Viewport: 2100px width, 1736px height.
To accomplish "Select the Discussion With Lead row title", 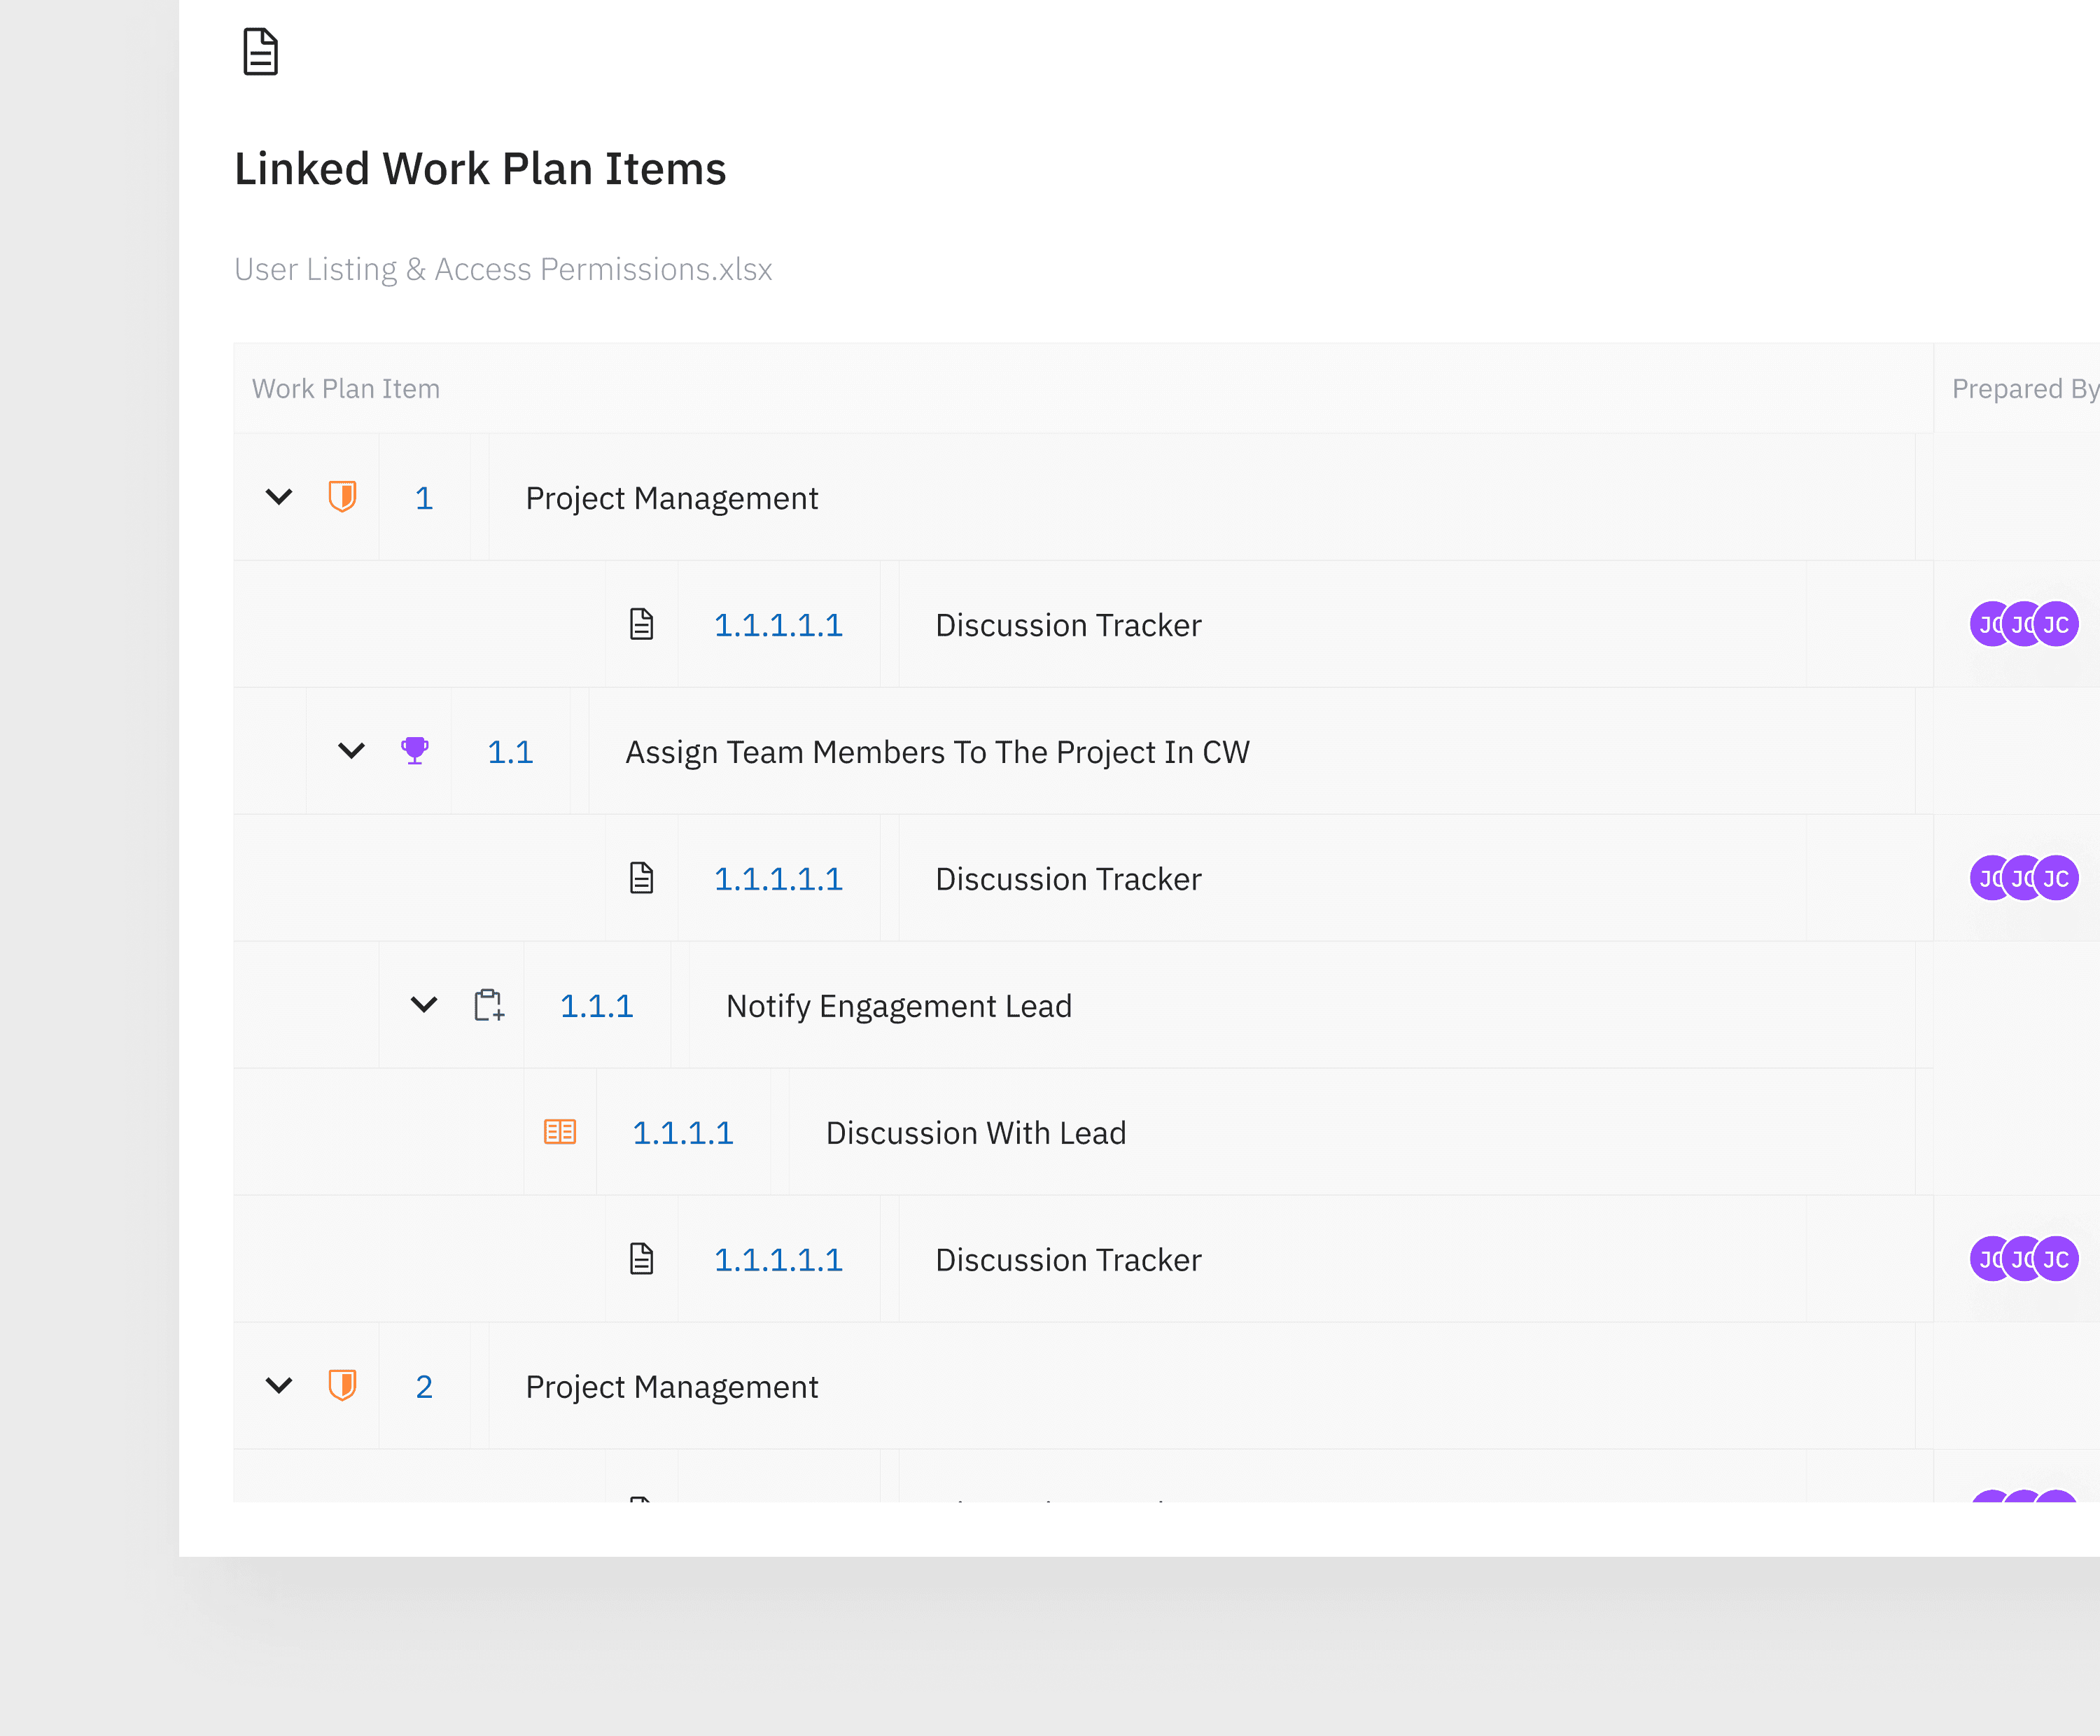I will pos(976,1133).
